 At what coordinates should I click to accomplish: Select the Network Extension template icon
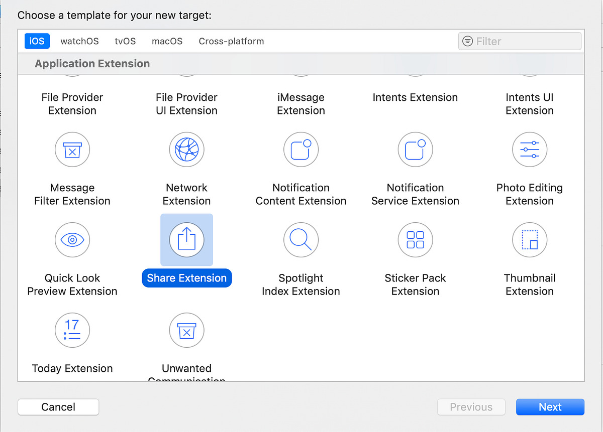pyautogui.click(x=186, y=150)
